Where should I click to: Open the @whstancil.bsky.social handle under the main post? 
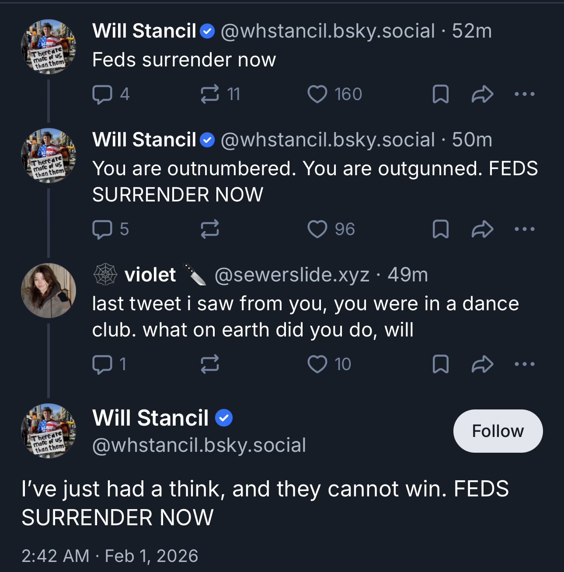[x=199, y=445]
